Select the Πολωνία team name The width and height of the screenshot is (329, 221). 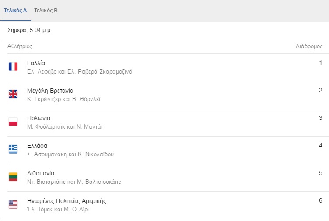pos(38,118)
